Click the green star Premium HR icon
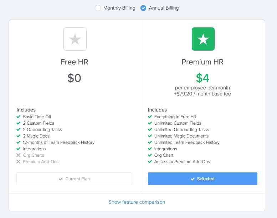This screenshot has width=277, height=218. click(203, 39)
